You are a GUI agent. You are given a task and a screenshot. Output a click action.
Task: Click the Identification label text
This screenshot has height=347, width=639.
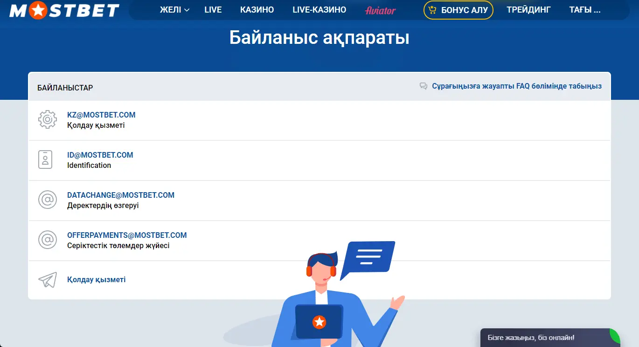[89, 165]
